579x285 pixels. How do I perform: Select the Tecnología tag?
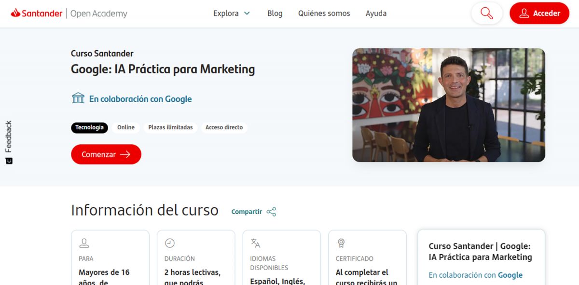pyautogui.click(x=89, y=127)
